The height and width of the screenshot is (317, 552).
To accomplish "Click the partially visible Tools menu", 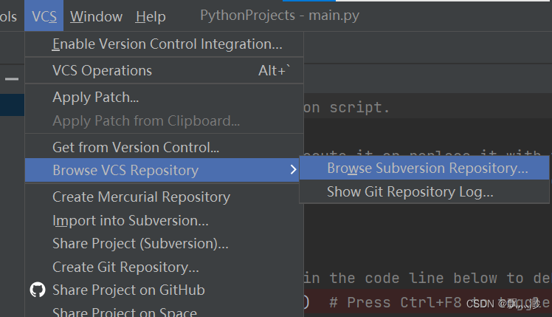I will pos(9,16).
